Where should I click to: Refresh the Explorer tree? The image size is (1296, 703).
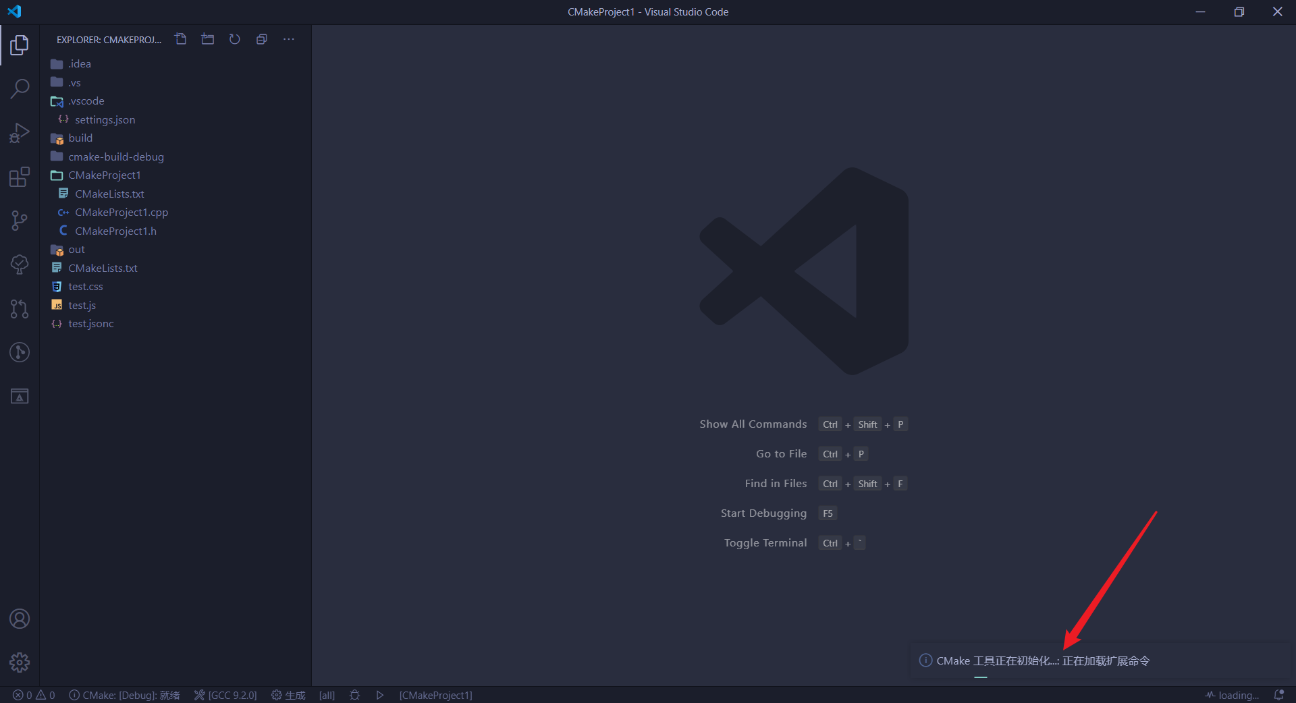(235, 39)
